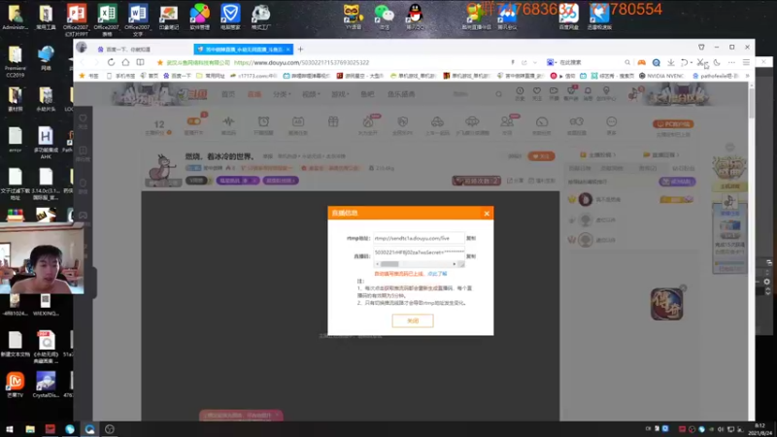Image resolution: width=777 pixels, height=437 pixels.
Task: Open the undo closed tab dropdown
Action: [692, 62]
